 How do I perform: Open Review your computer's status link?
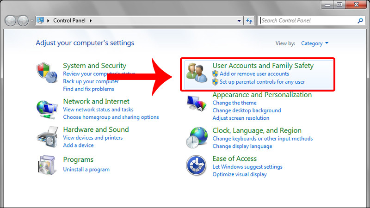click(x=99, y=74)
